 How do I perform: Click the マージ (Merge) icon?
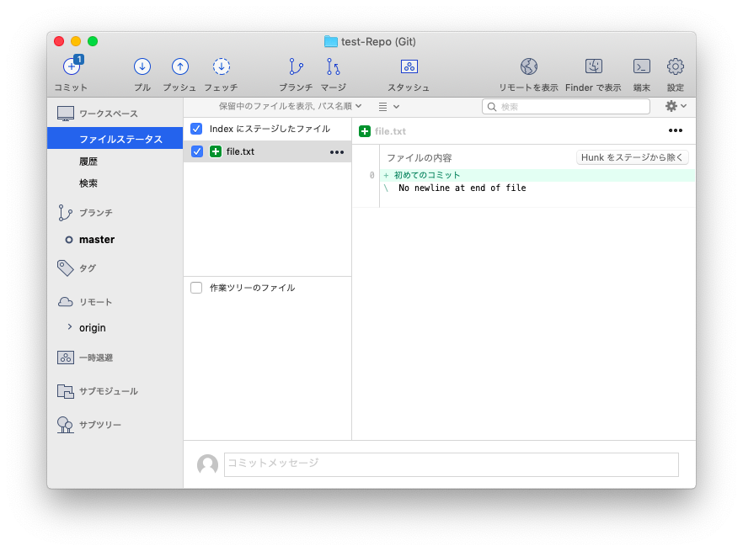click(332, 67)
